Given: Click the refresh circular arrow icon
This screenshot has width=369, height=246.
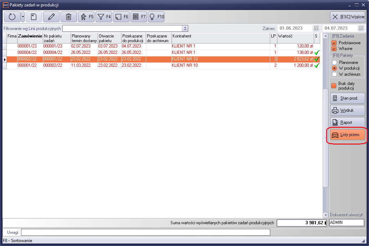Looking at the screenshot, I should pos(12,17).
